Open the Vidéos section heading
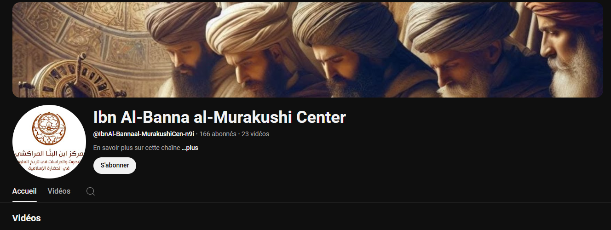 click(x=27, y=218)
